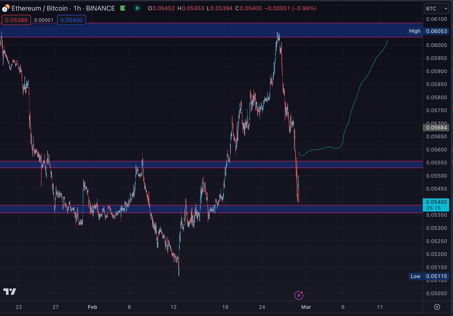The width and height of the screenshot is (453, 316).
Task: Click the 0.05050 price scale label
Action: (x=436, y=293)
